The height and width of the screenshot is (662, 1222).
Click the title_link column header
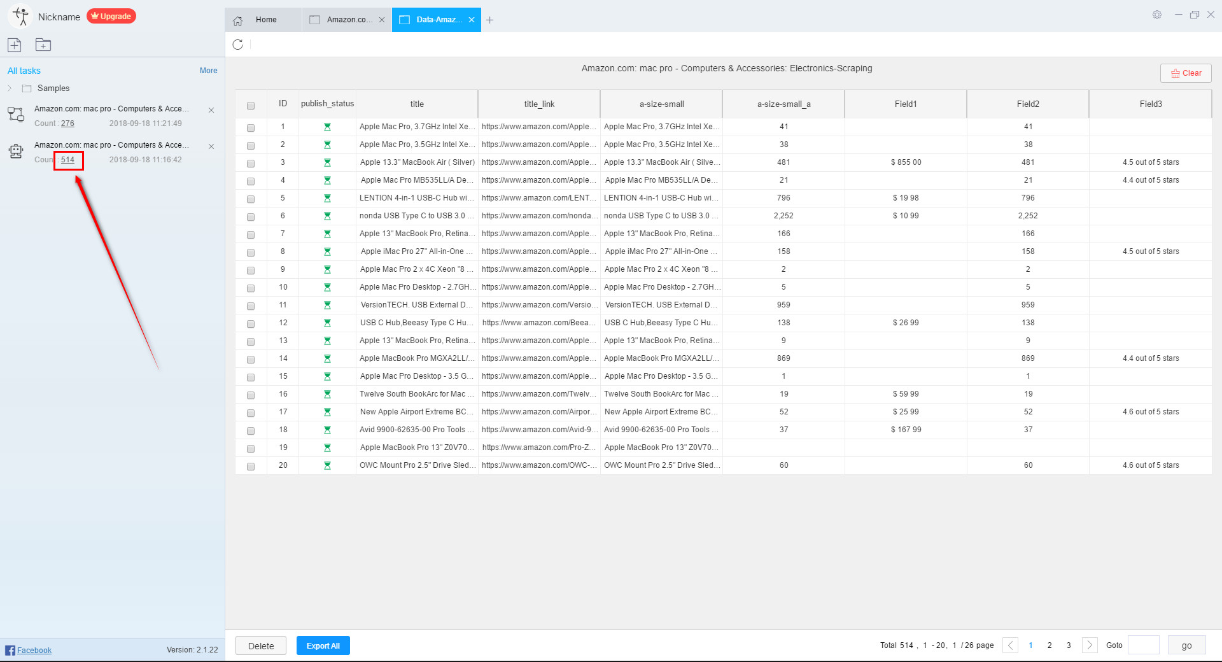tap(539, 104)
